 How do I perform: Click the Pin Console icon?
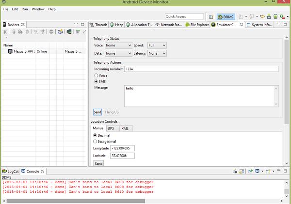(x=250, y=171)
